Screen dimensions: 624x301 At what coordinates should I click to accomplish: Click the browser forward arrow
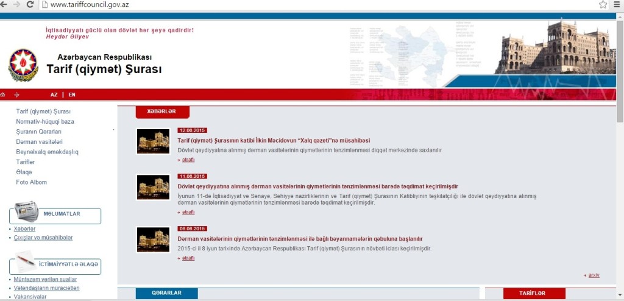(x=16, y=4)
